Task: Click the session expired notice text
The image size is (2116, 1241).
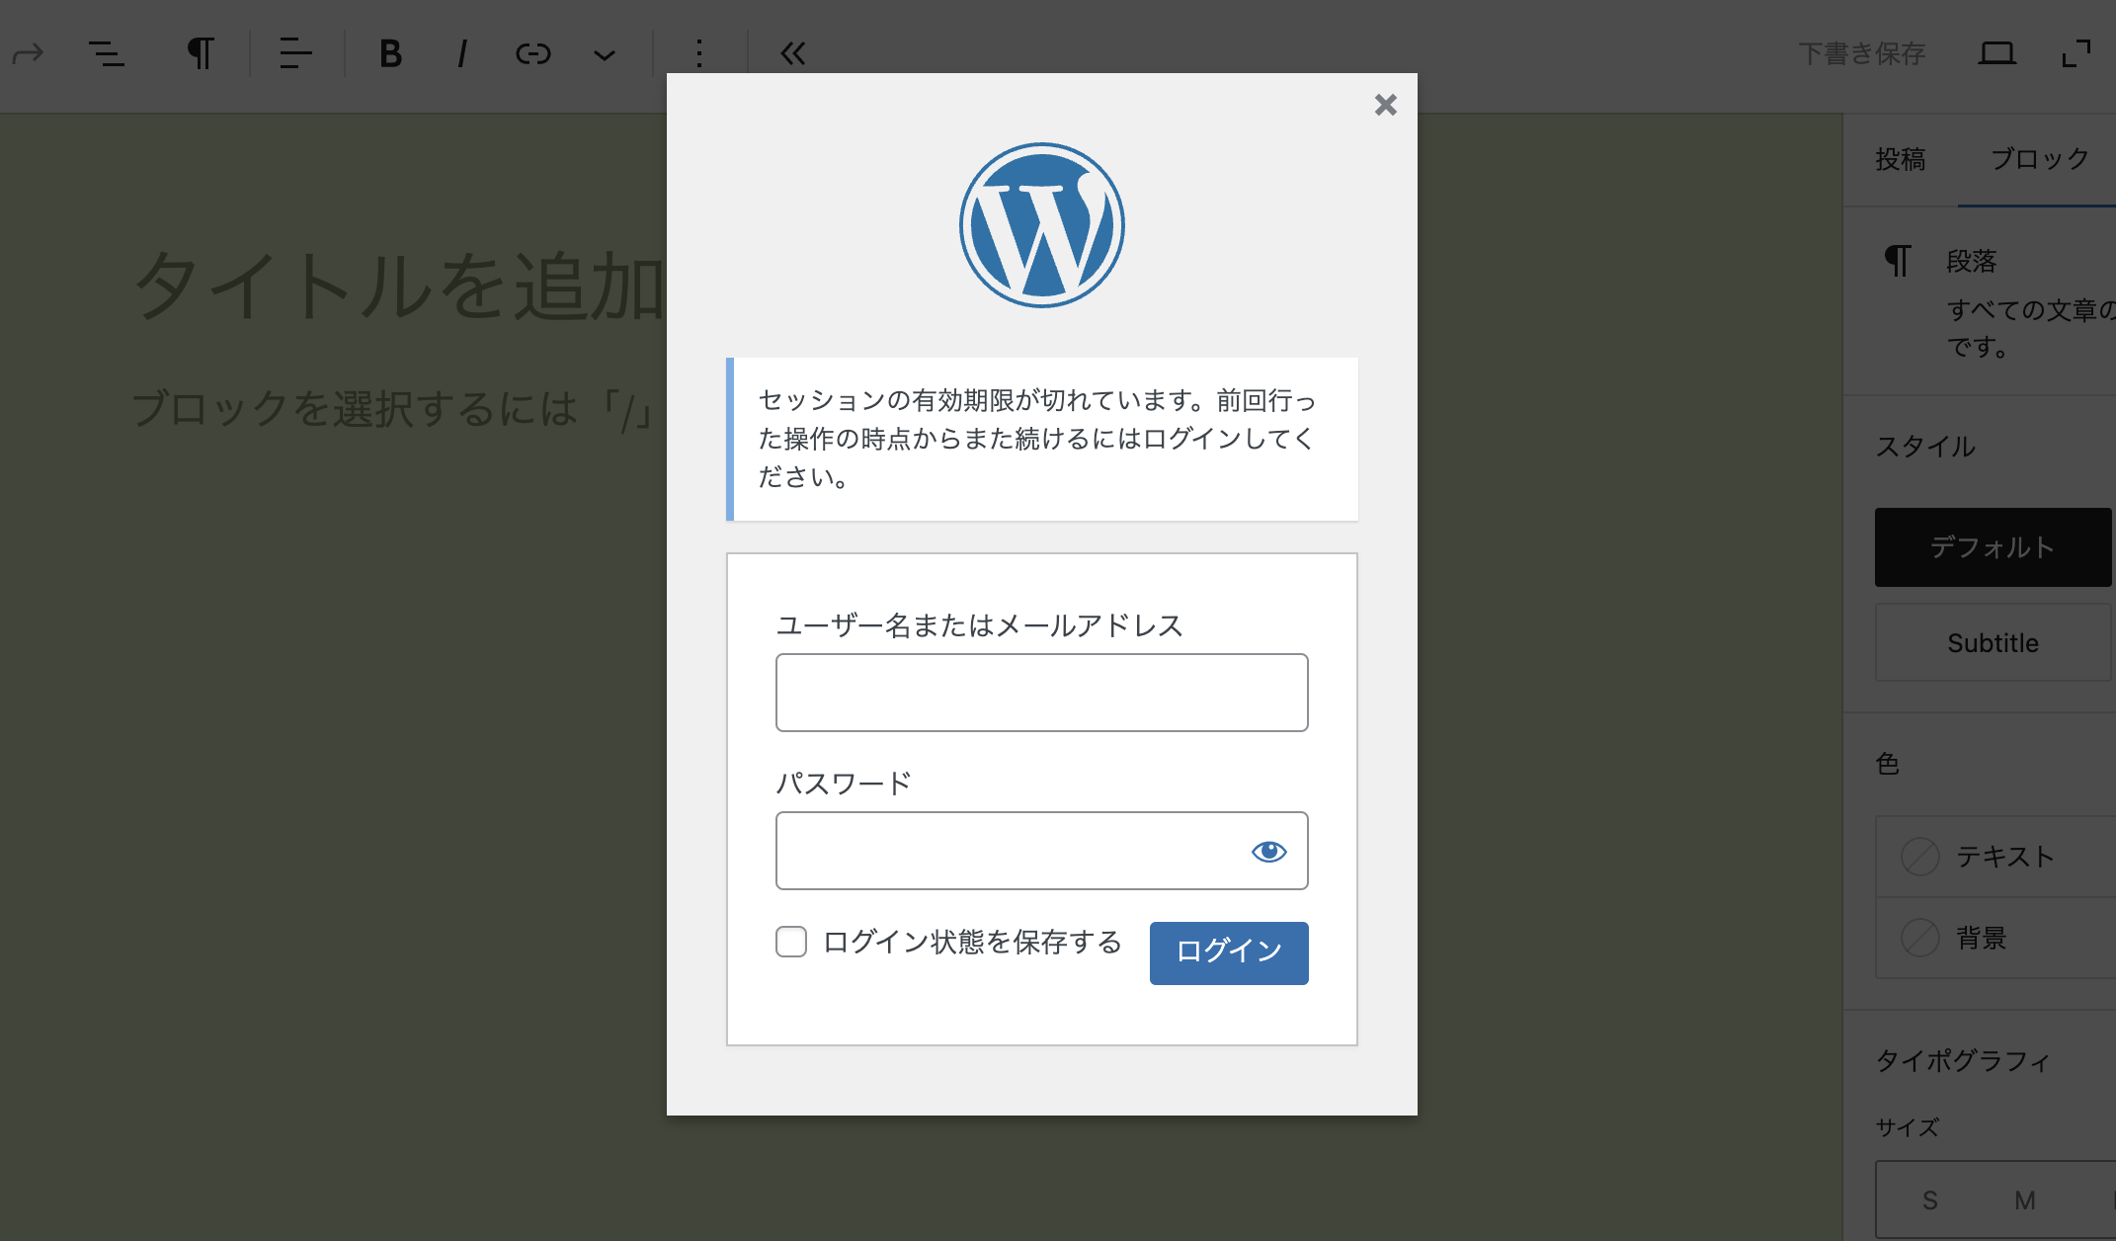Action: (1037, 439)
